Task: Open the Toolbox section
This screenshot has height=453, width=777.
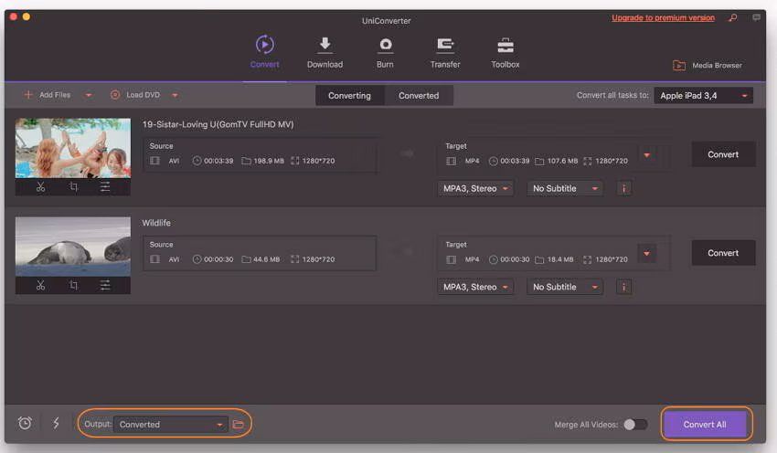Action: [x=505, y=52]
